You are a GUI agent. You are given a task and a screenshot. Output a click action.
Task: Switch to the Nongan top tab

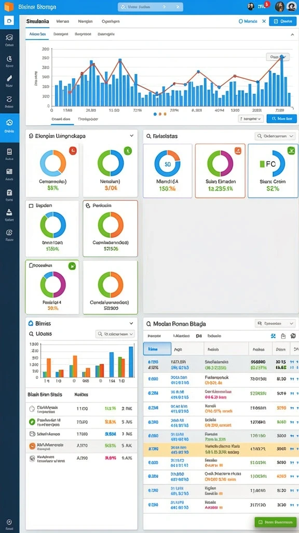click(x=85, y=21)
